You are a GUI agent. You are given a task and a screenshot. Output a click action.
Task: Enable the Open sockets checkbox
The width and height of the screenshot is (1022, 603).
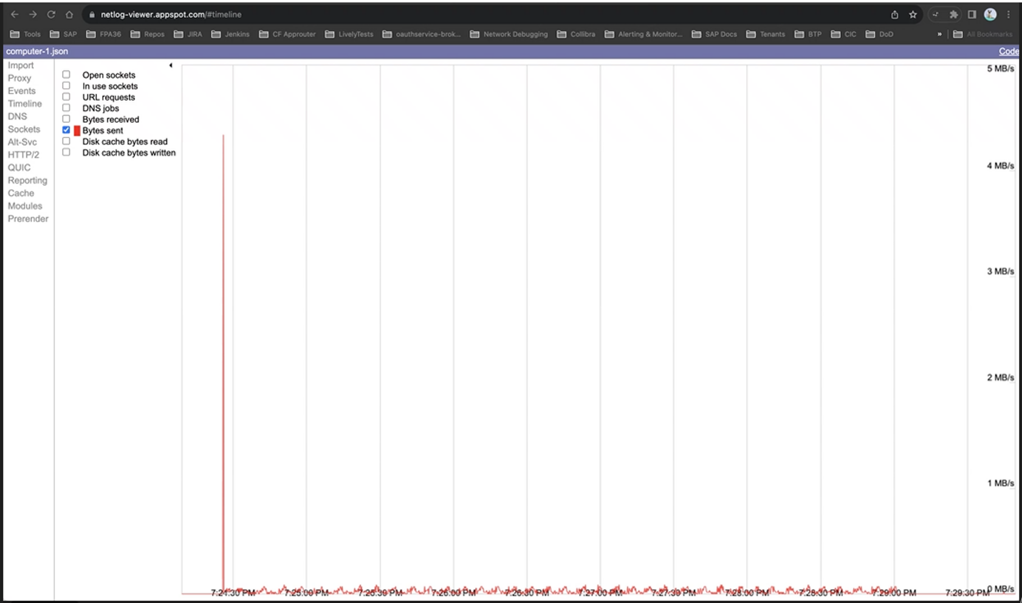point(66,75)
